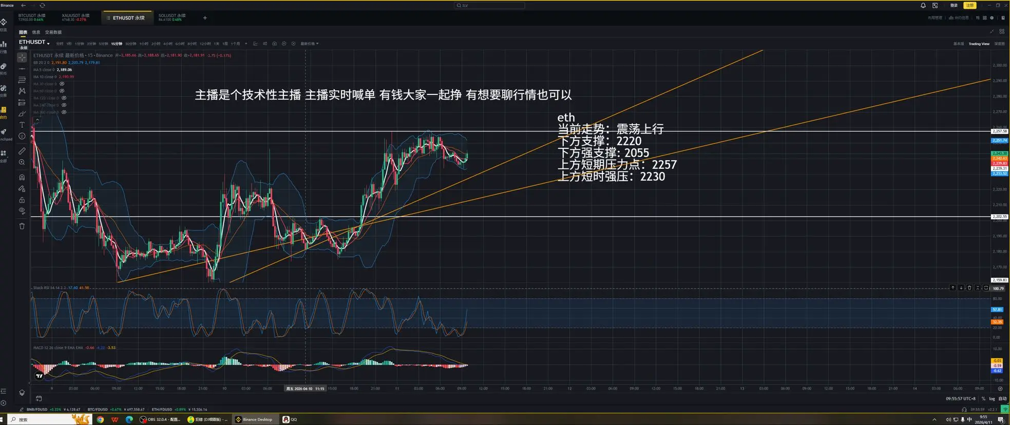Switch to the SOLUSDT perpetual tab
This screenshot has height=425, width=1010.
pos(172,17)
